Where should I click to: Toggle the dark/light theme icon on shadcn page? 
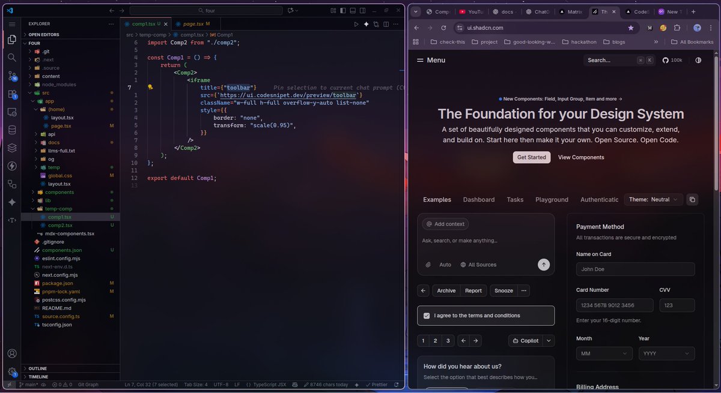pos(699,60)
